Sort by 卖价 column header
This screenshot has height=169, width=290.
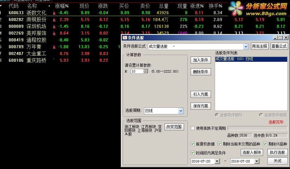click(145, 6)
